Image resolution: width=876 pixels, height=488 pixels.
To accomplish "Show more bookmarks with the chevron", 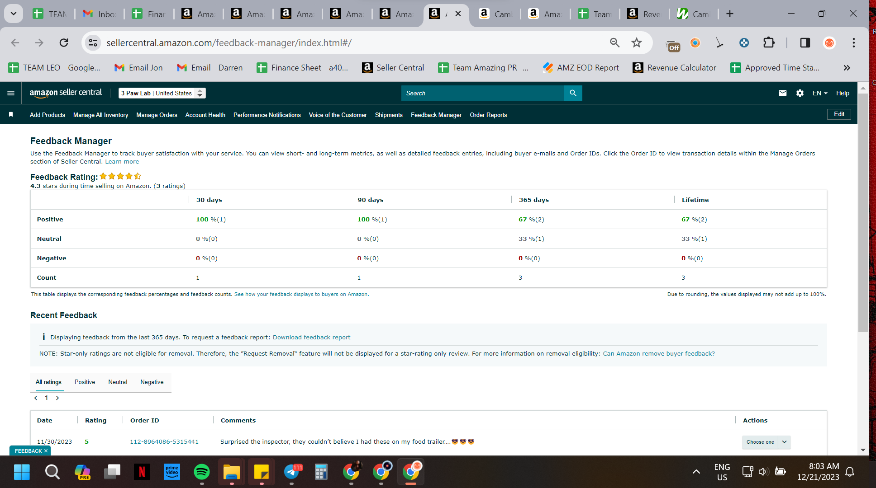I will [847, 68].
